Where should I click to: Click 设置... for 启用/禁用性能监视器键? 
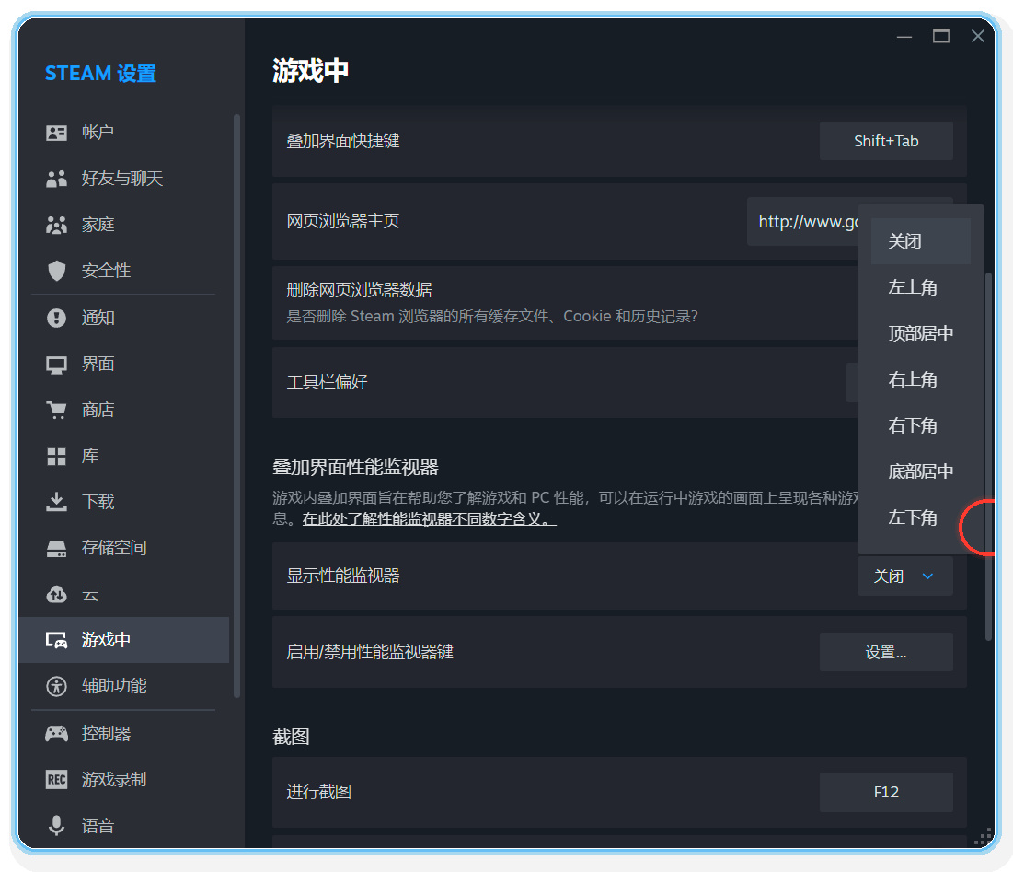pos(886,652)
